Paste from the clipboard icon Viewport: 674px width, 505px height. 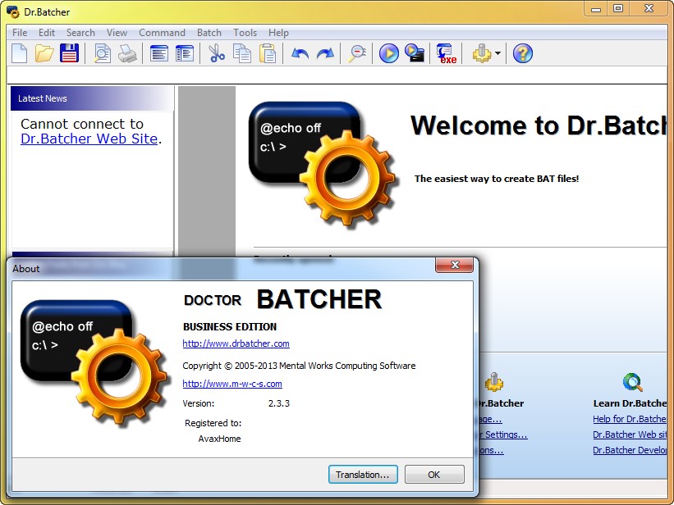tap(268, 53)
